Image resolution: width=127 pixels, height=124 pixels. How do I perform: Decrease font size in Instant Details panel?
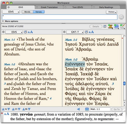tap(5, 114)
